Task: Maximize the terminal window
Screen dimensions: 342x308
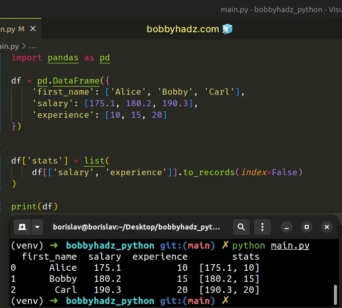Action: [x=307, y=227]
